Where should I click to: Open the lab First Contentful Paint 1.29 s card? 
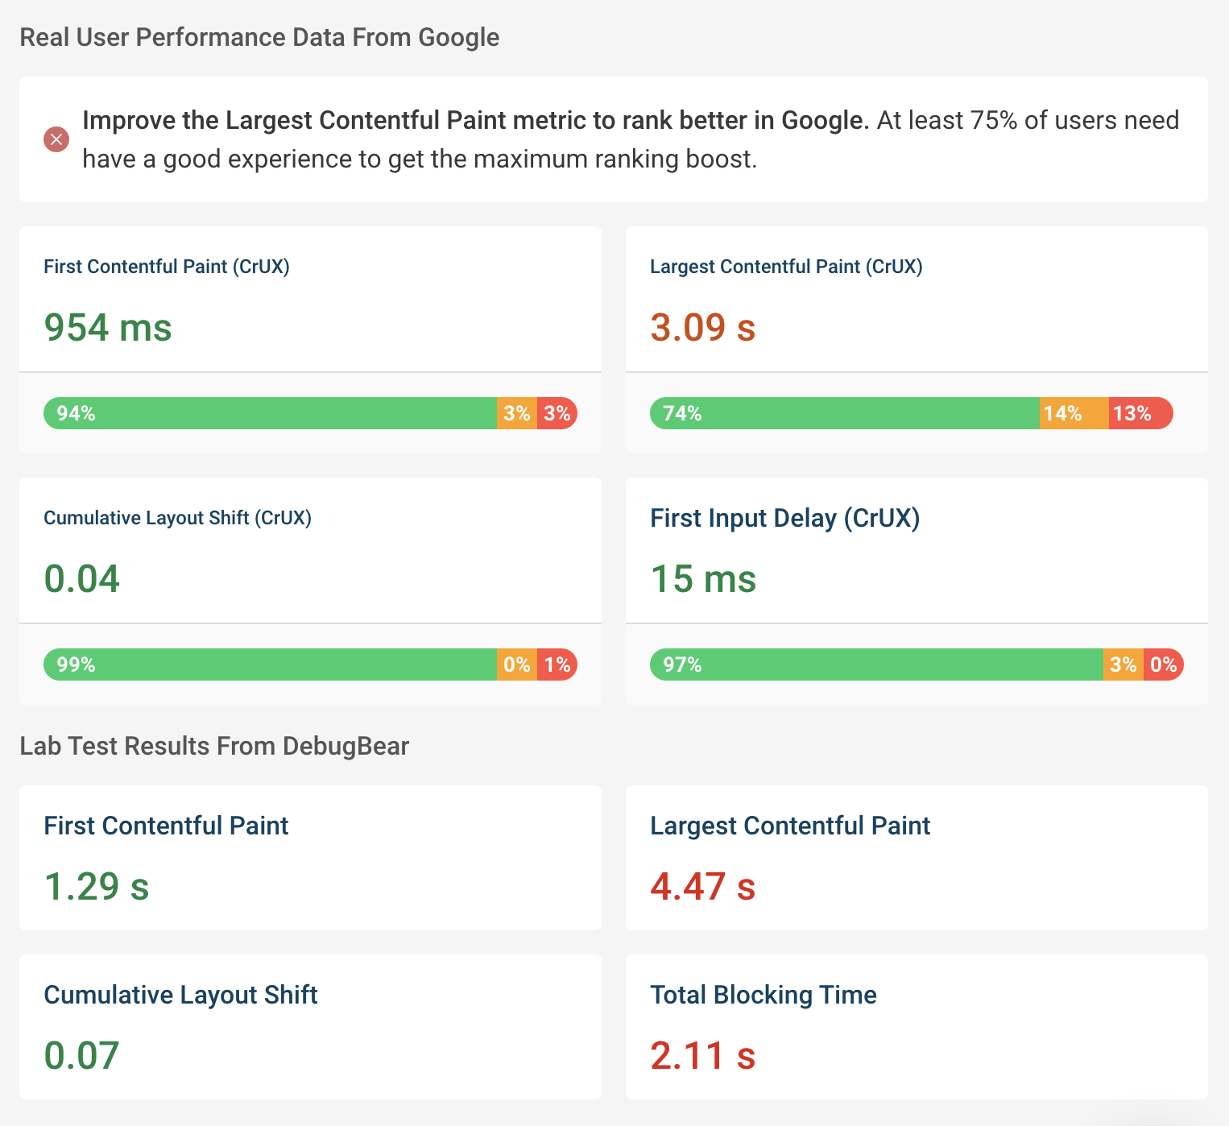coord(310,858)
